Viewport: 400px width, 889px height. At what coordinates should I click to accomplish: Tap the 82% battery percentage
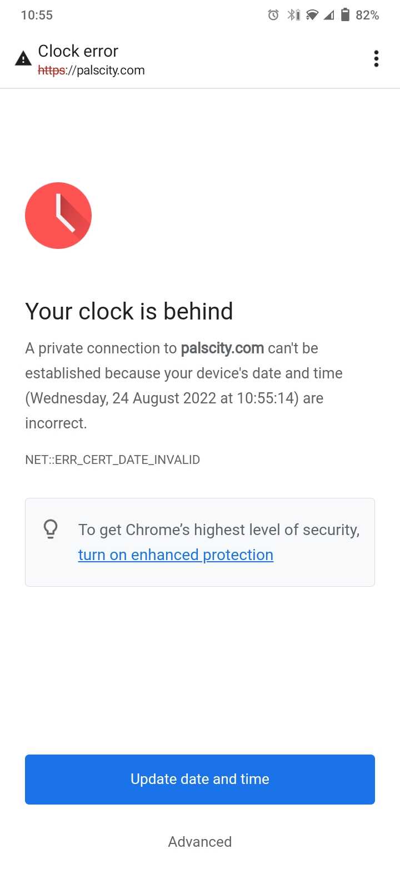point(367,15)
